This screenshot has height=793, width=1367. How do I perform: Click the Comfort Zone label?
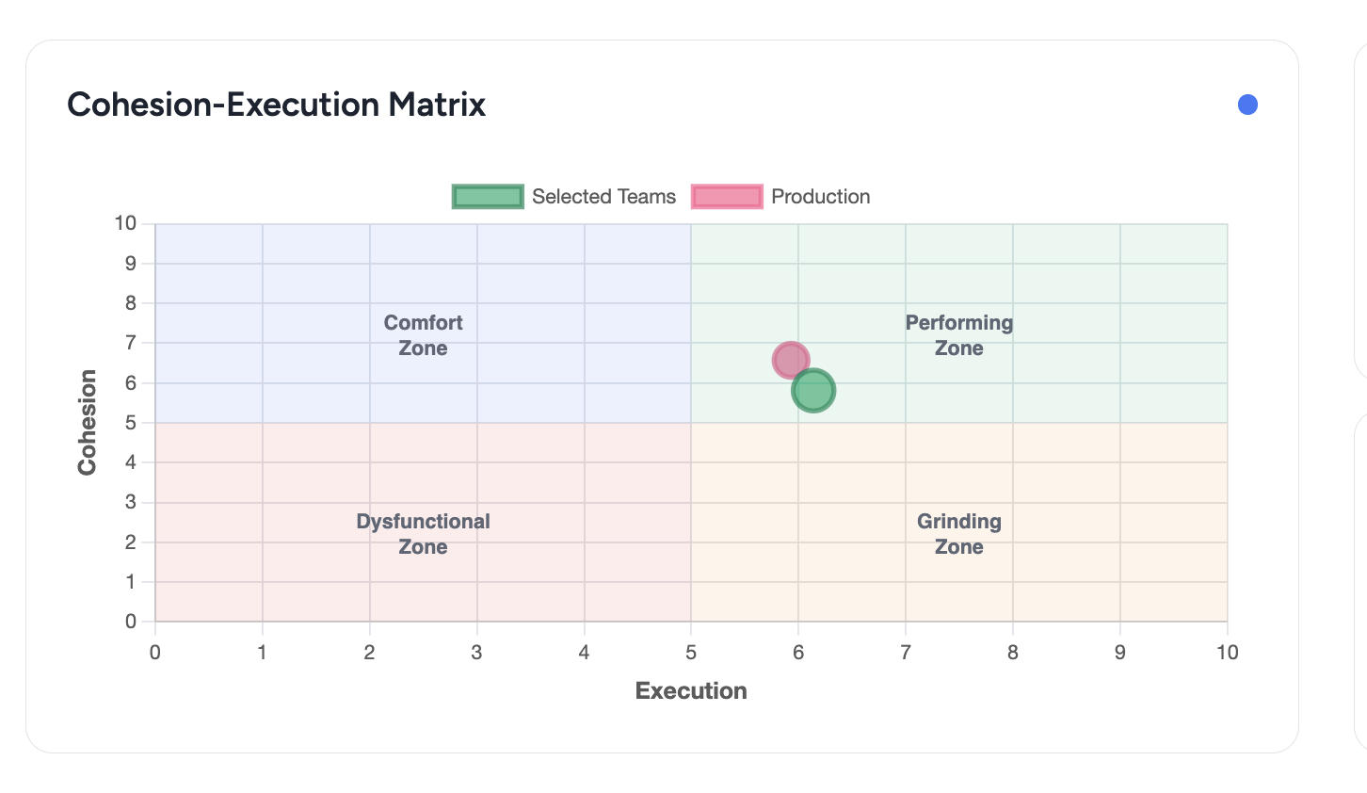point(423,335)
